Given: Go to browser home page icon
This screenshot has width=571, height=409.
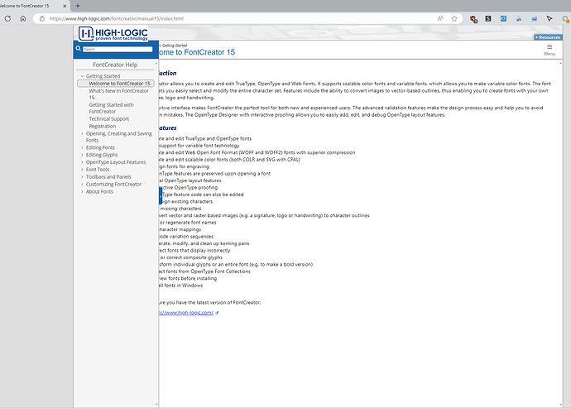Looking at the screenshot, I should click(23, 18).
